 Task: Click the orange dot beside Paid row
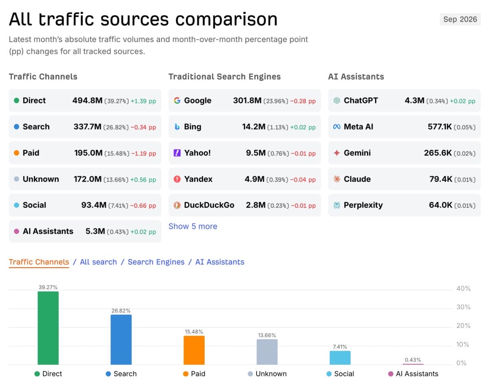[16, 153]
